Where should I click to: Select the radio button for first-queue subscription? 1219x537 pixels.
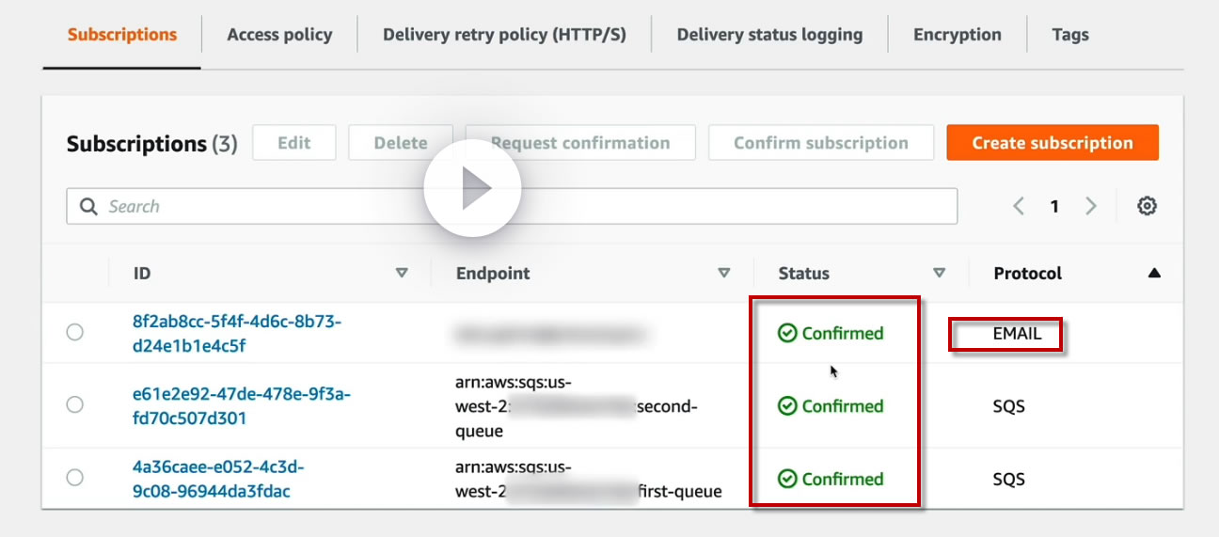click(75, 478)
